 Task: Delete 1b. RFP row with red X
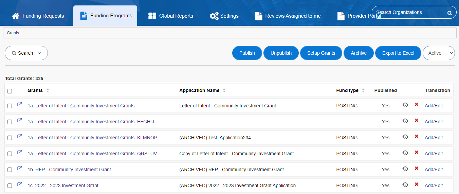tap(417, 169)
